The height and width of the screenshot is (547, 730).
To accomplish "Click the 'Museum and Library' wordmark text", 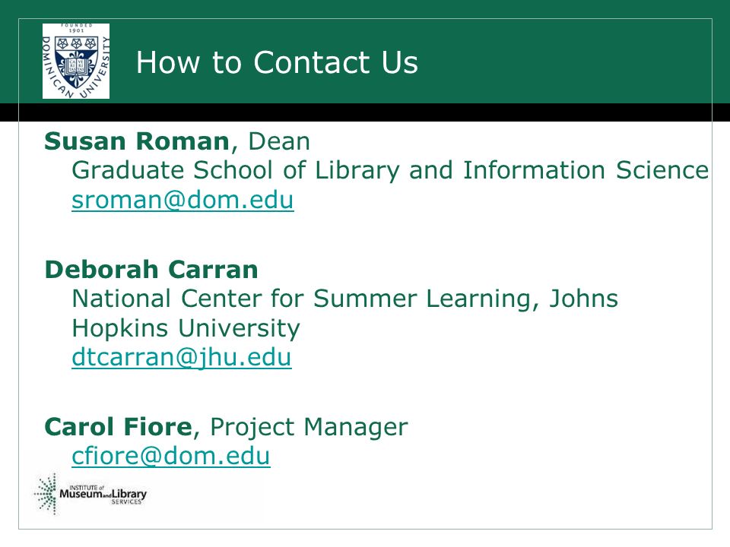I will click(x=103, y=494).
